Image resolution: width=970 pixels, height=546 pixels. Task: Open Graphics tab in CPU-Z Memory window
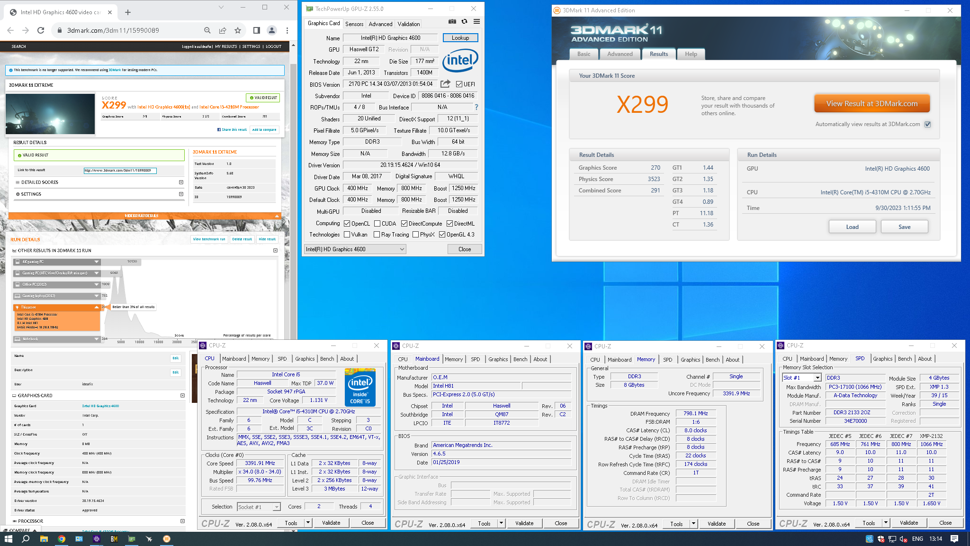coord(690,360)
